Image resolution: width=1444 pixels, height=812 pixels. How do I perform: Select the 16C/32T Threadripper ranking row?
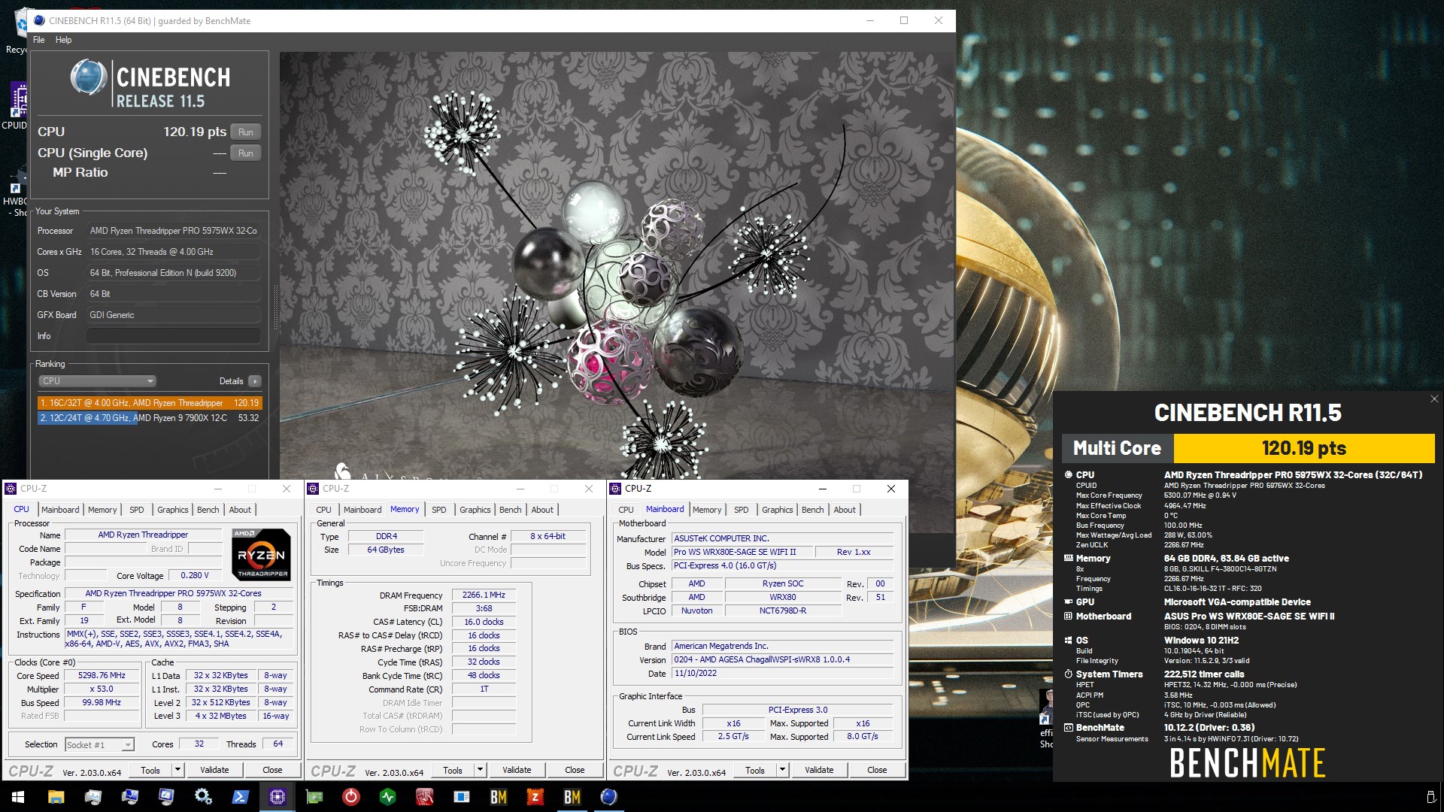pos(150,403)
